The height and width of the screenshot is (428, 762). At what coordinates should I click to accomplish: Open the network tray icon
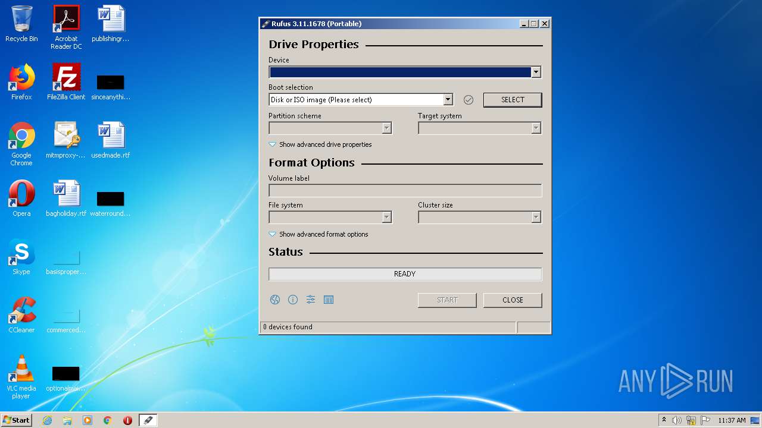pyautogui.click(x=691, y=420)
